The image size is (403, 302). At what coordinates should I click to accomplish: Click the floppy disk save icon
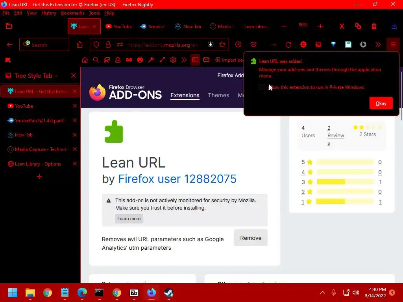348,45
